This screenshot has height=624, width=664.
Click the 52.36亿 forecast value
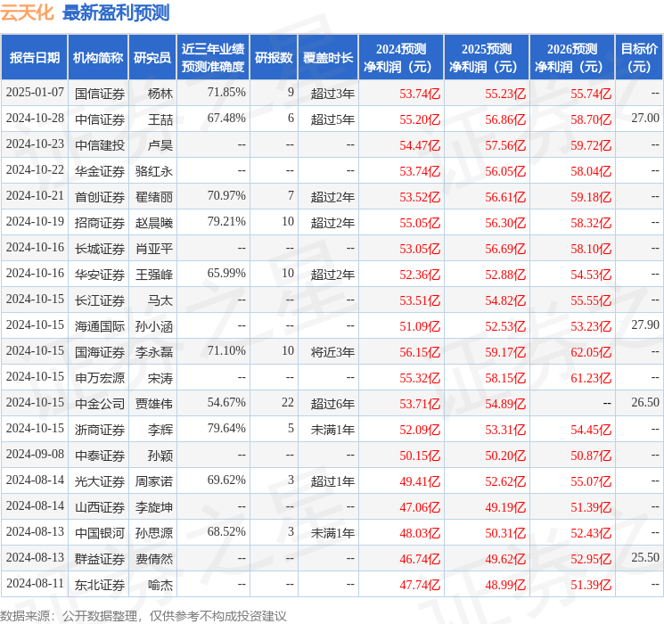[420, 275]
